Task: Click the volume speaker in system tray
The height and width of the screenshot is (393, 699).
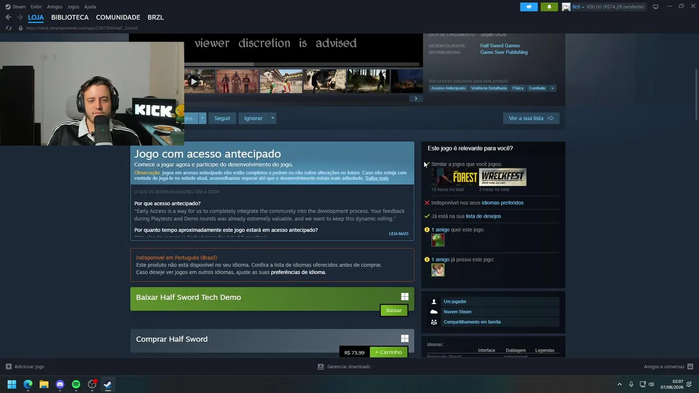Action: coord(651,384)
